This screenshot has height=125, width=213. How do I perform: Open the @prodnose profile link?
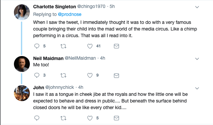coord(70,14)
